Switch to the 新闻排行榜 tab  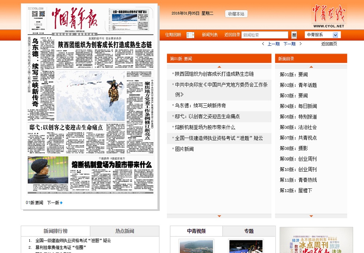coord(55,231)
